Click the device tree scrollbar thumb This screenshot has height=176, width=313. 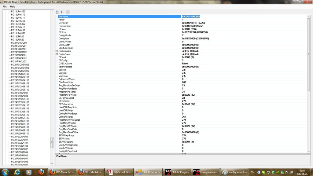[x=52, y=142]
